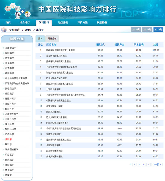Image resolution: width=165 pixels, height=181 pixels.
Task: Open the 神经外科学 category in the sidebar
Action: [x=10, y=104]
